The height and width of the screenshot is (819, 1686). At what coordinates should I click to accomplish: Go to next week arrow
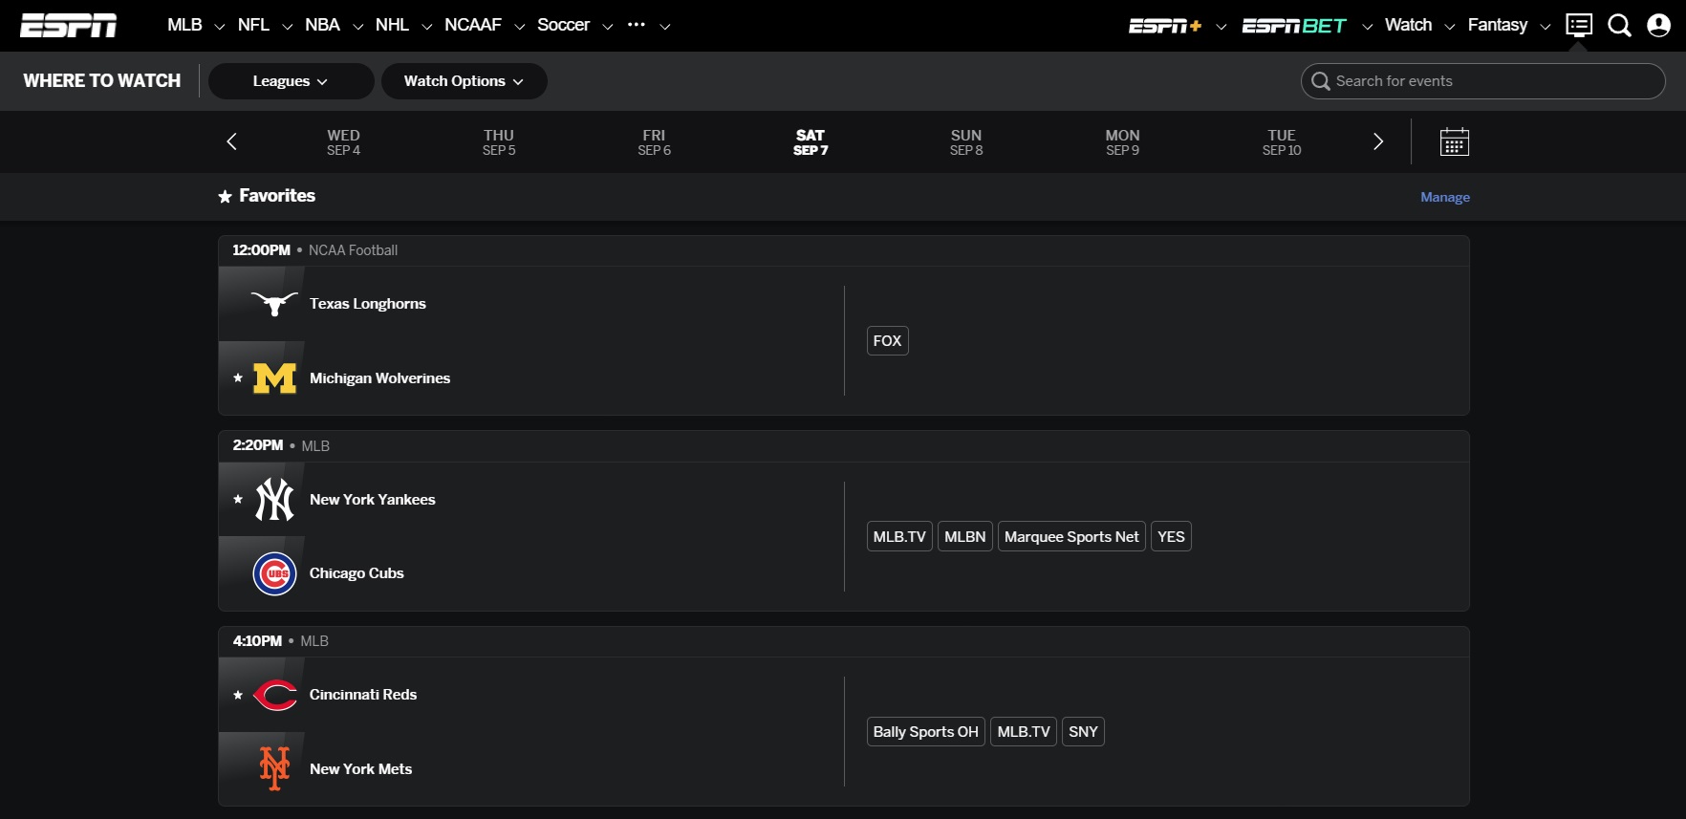1378,141
